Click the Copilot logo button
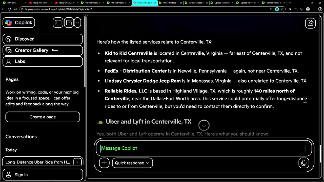 click(19, 22)
